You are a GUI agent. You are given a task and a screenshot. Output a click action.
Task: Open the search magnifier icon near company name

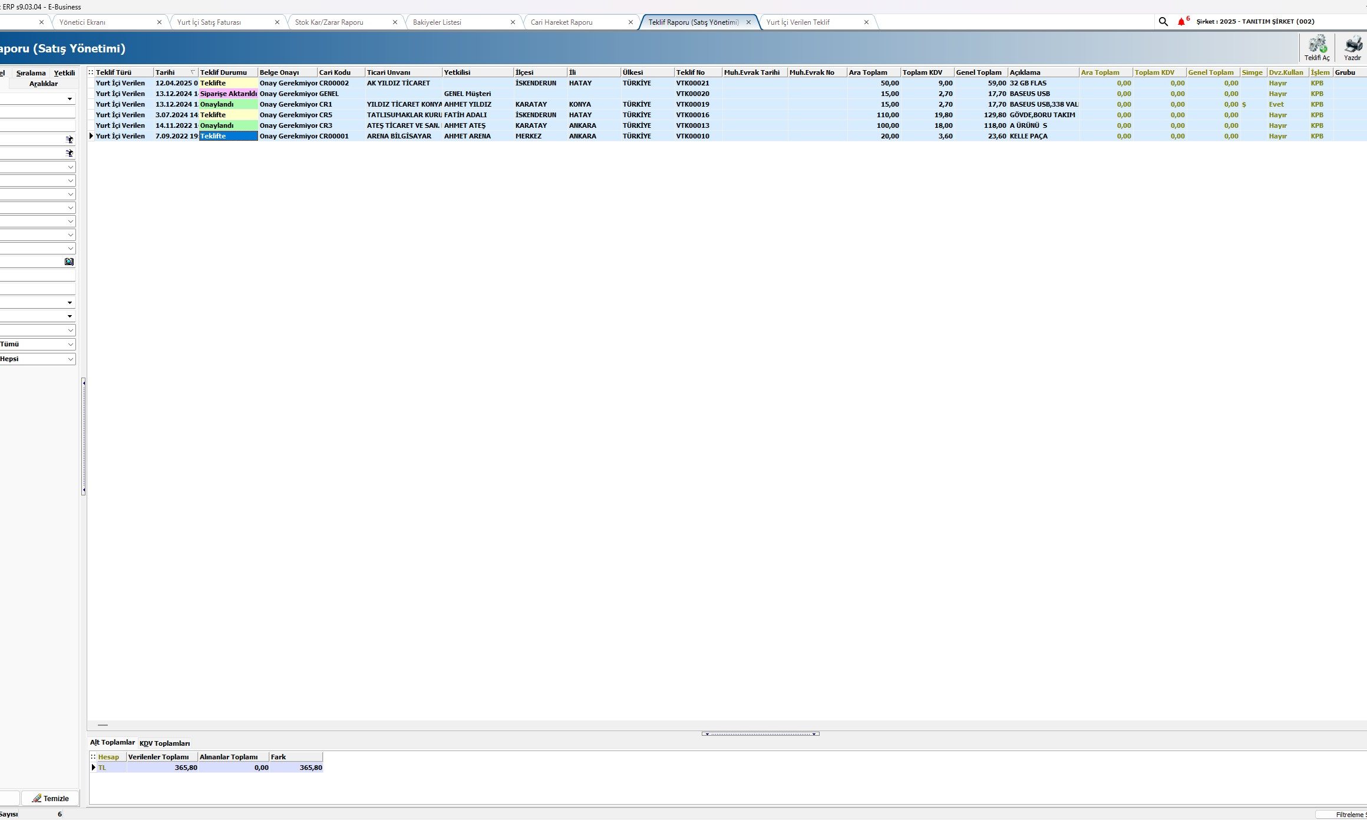[x=1163, y=22]
